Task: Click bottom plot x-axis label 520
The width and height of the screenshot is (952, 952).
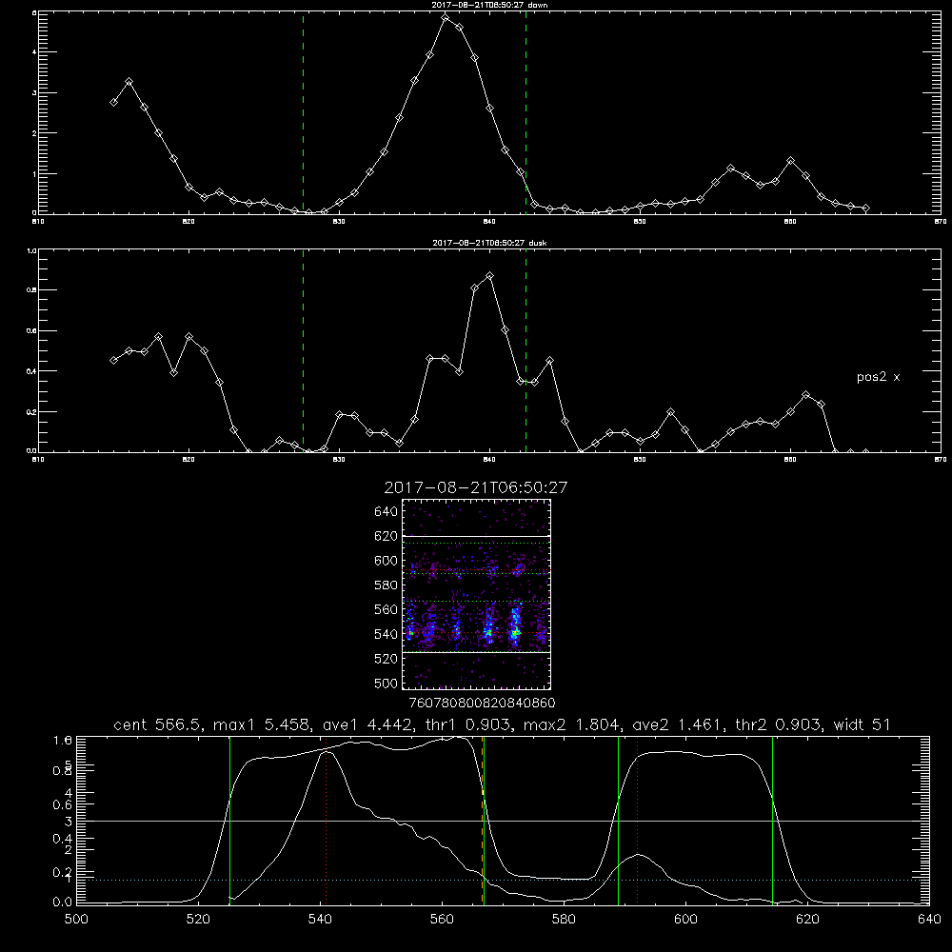Action: pyautogui.click(x=198, y=920)
